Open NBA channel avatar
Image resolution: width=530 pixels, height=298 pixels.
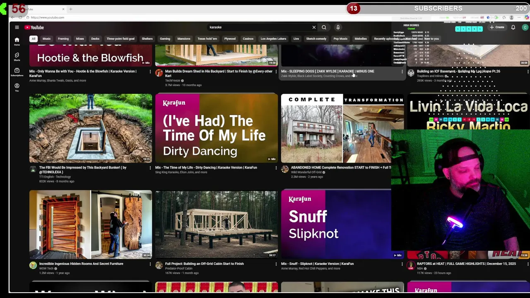(411, 265)
